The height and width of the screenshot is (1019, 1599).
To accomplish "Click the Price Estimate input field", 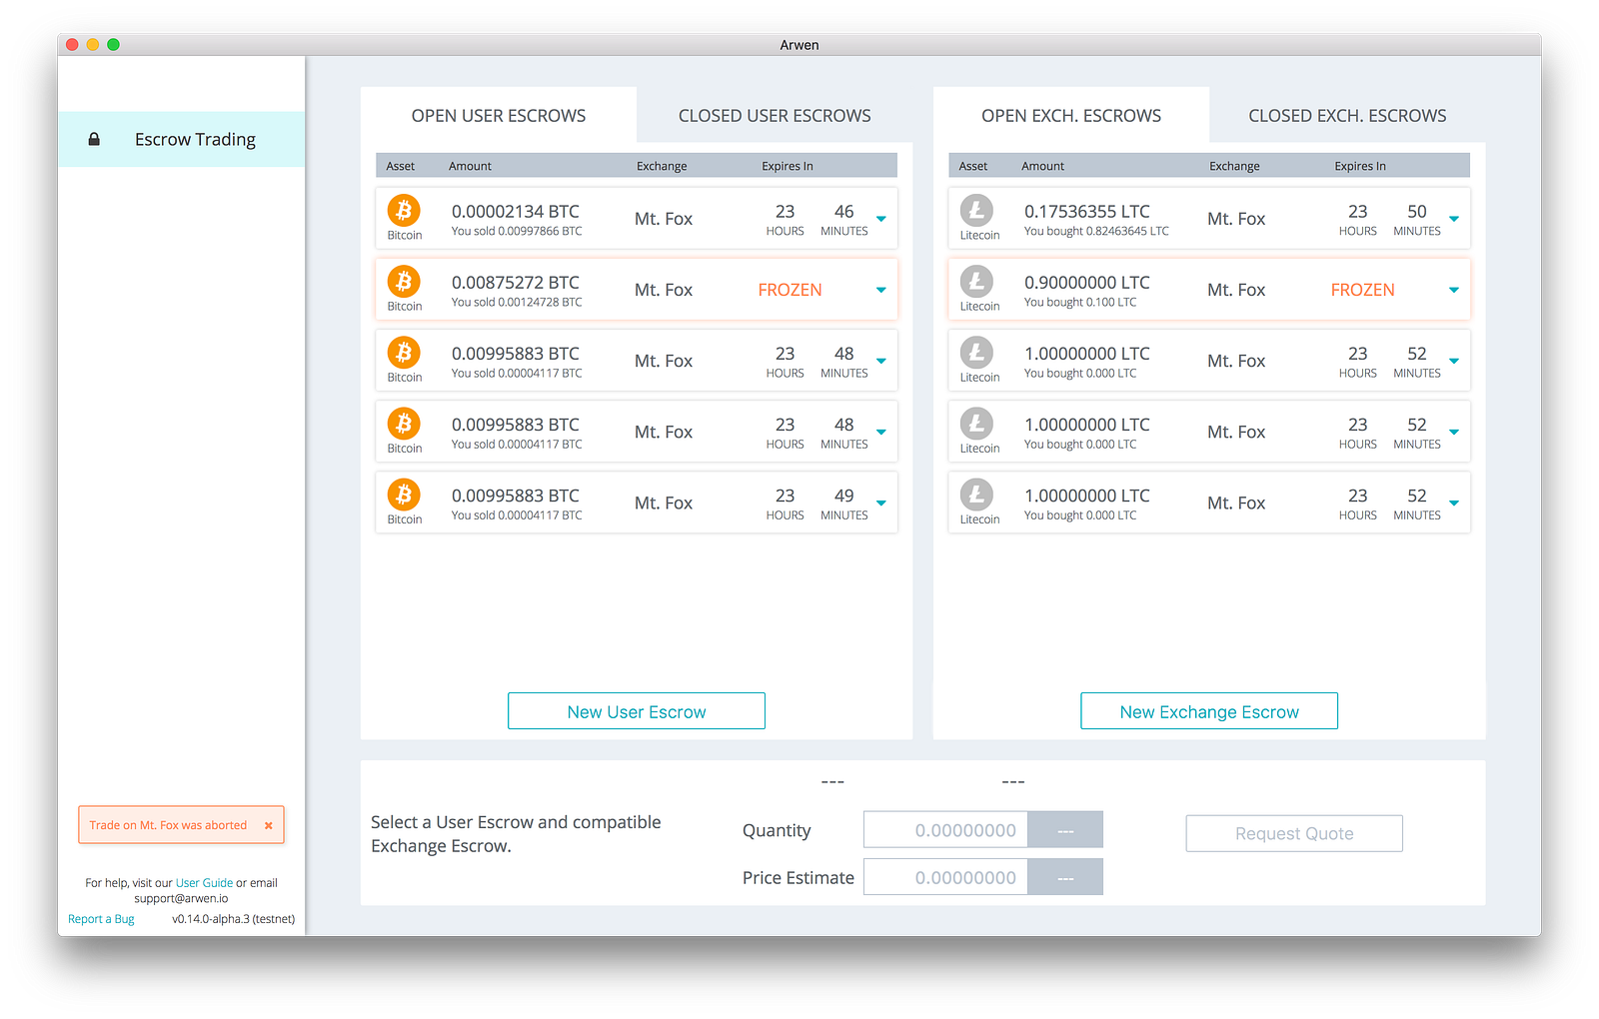I will 945,877.
